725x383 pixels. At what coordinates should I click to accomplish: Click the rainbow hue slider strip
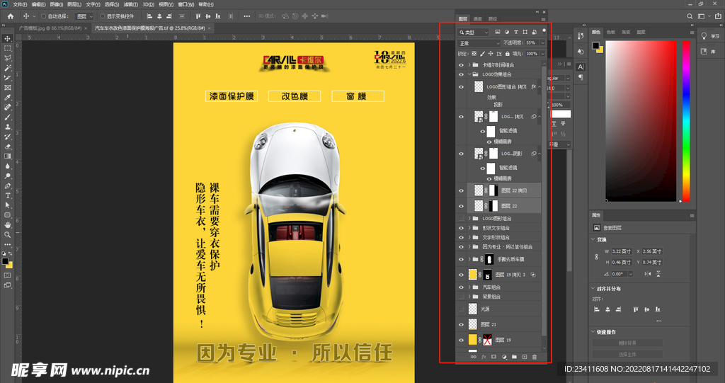[685, 120]
